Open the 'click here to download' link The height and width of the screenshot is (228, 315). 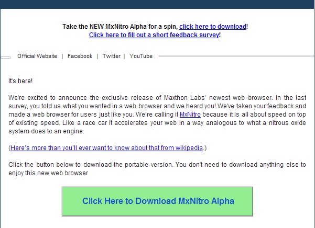(213, 27)
